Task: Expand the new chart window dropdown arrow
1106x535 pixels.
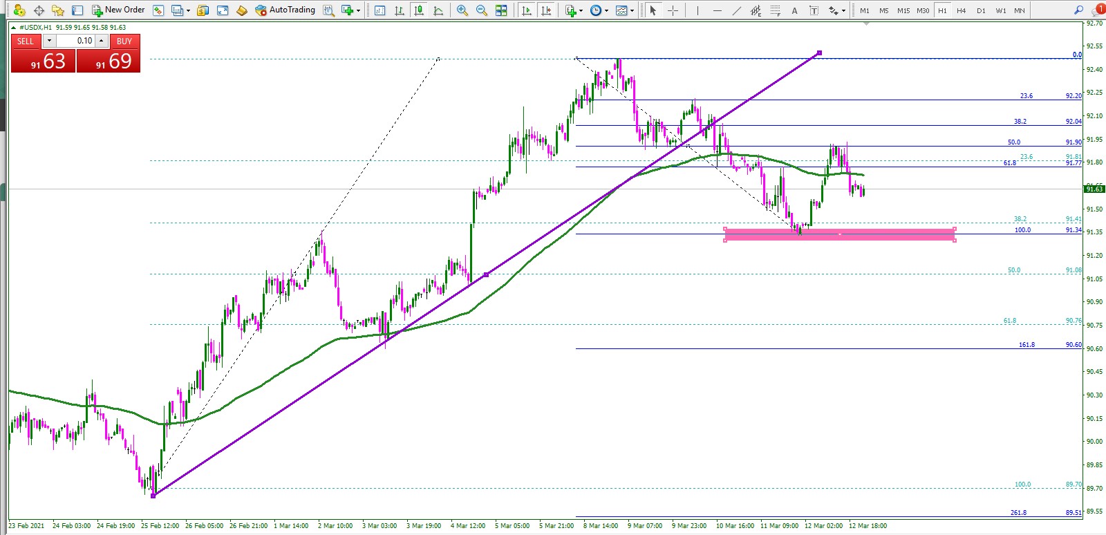Action: pos(358,11)
